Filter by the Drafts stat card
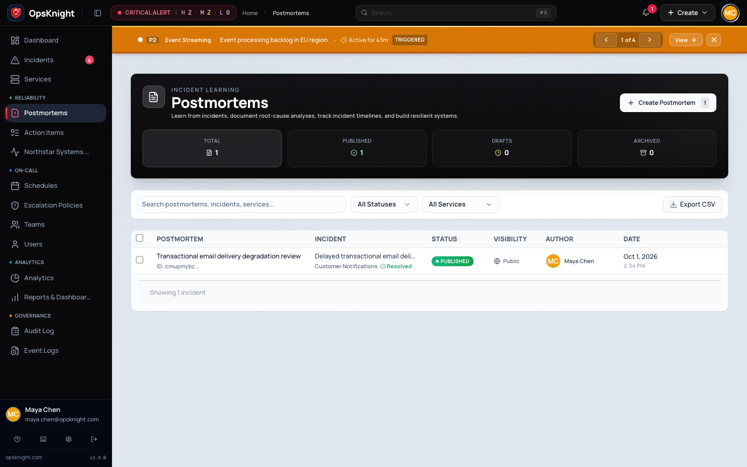 click(x=502, y=148)
